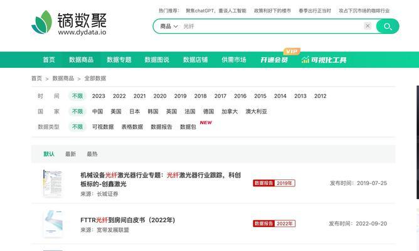Image resolution: width=419 pixels, height=251 pixels.
Task: Filter by year 2017
Action: point(220,96)
